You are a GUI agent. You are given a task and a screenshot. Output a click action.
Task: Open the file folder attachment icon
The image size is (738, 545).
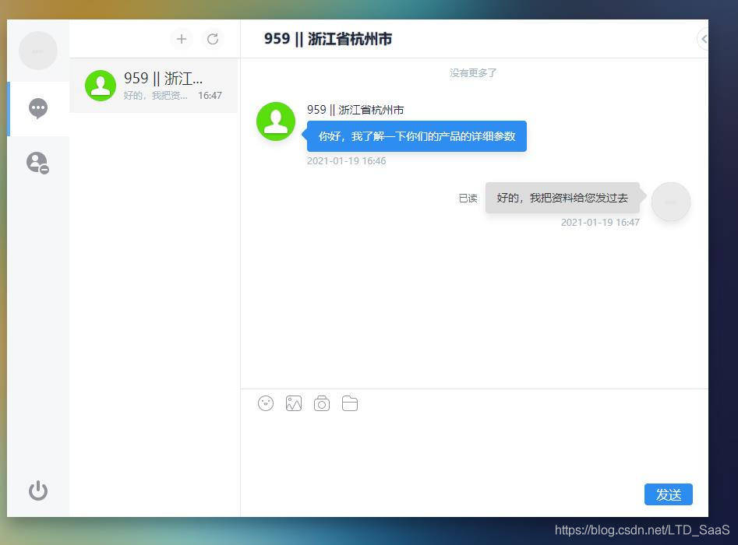click(x=350, y=403)
